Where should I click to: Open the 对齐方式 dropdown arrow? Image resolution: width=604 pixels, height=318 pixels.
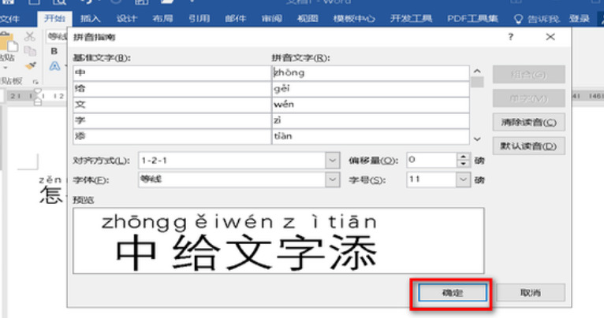(333, 161)
